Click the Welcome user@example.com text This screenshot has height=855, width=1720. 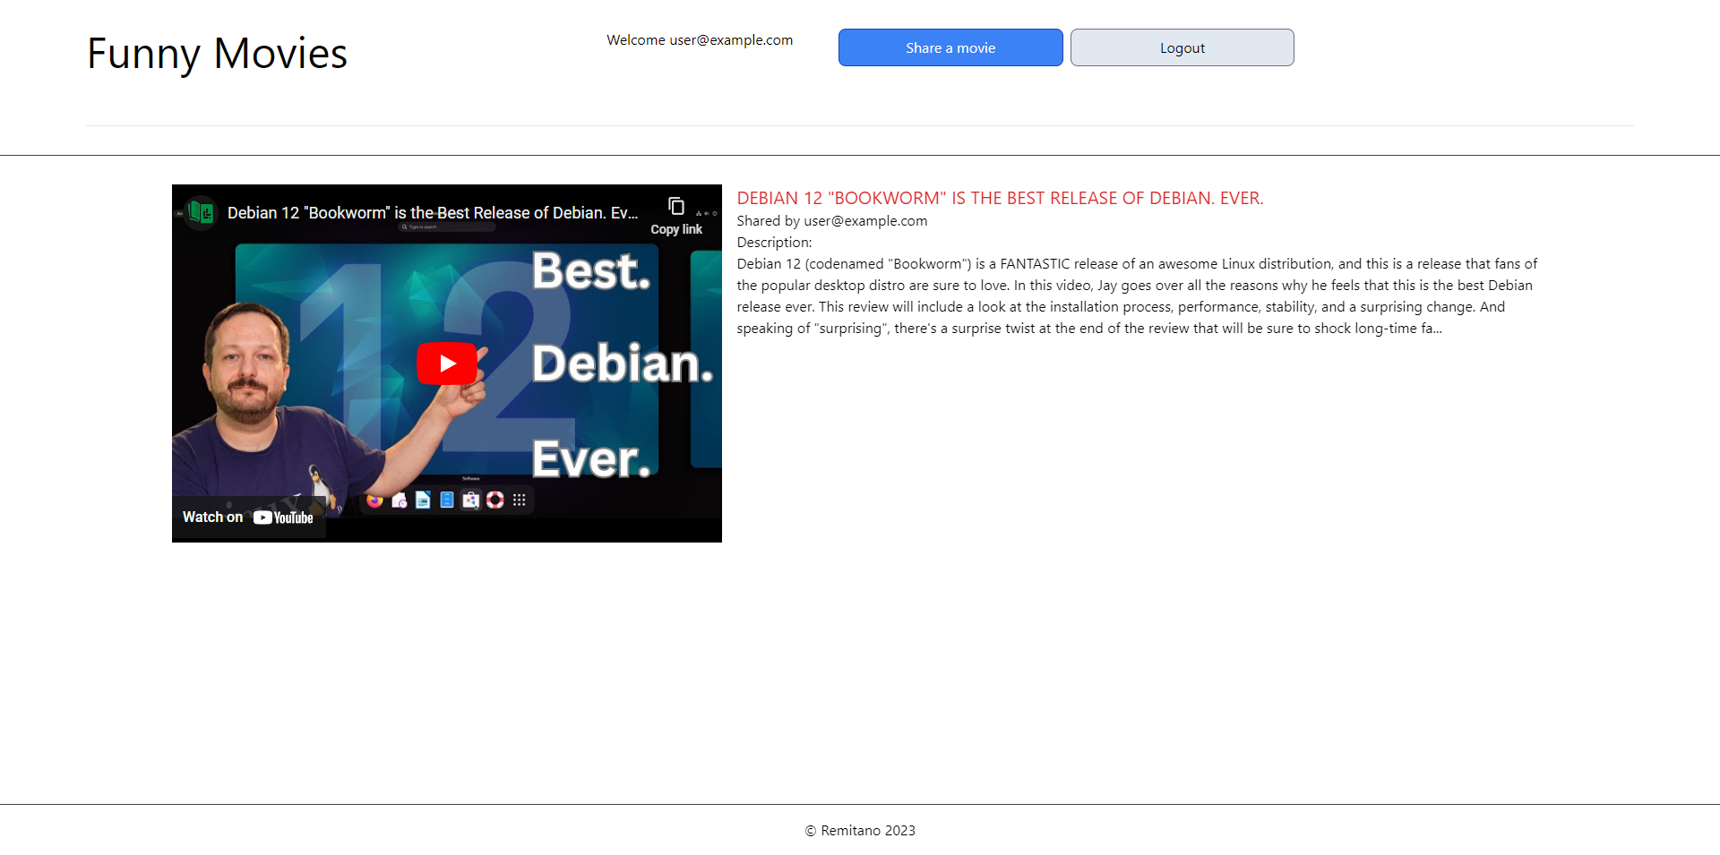[700, 40]
